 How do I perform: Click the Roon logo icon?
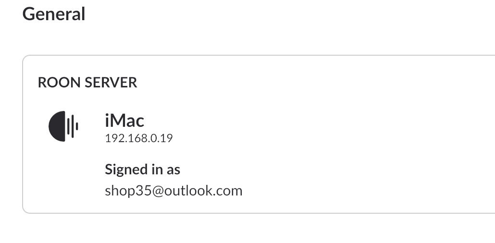pos(63,126)
